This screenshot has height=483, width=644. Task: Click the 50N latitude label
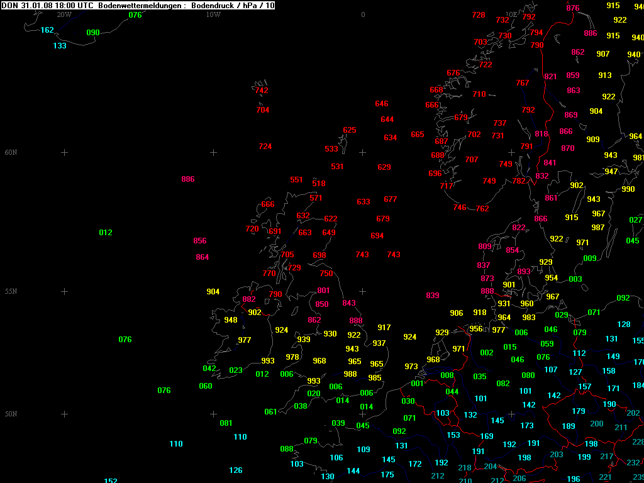(x=11, y=414)
